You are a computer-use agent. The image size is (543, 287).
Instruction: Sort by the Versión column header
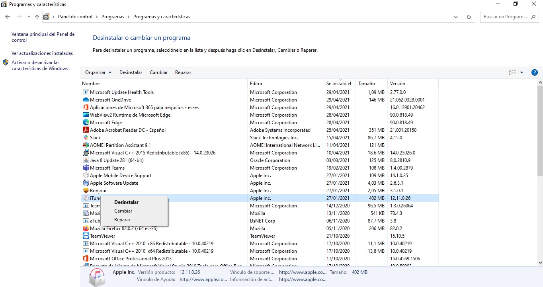(x=413, y=84)
